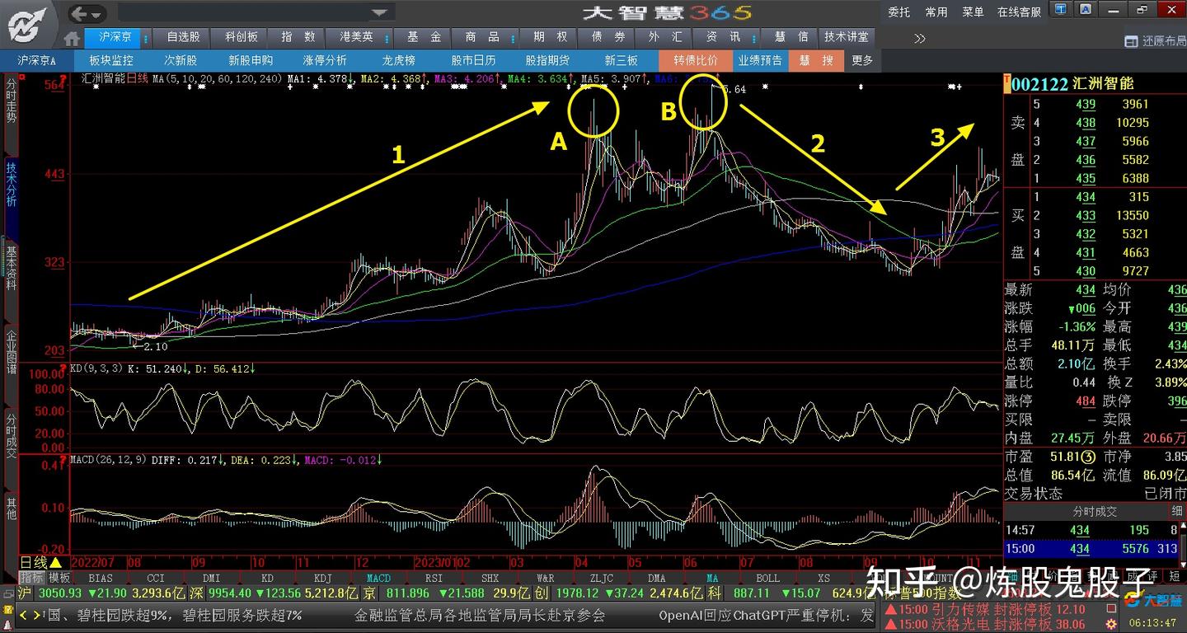This screenshot has width=1187, height=633.
Task: Click 更多 for more sub-tabs
Action: click(862, 60)
